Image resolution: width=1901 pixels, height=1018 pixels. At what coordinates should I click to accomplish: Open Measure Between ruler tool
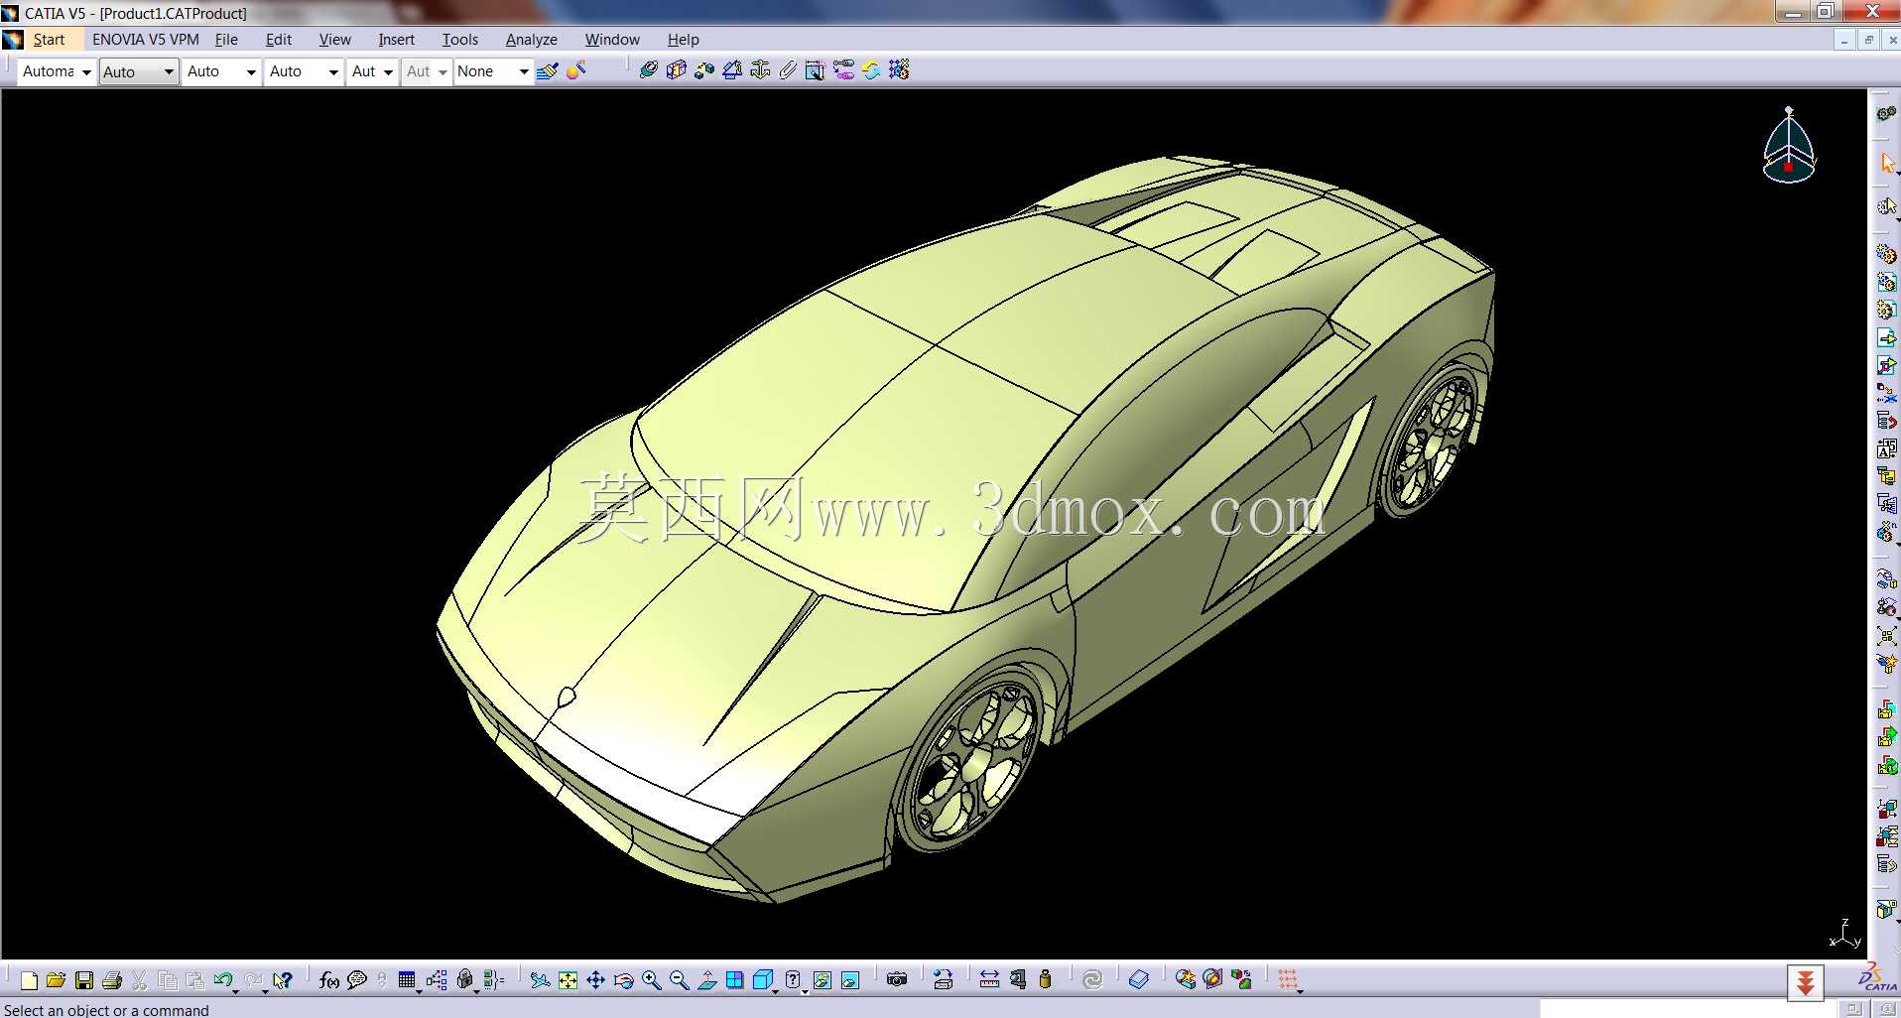(x=989, y=980)
